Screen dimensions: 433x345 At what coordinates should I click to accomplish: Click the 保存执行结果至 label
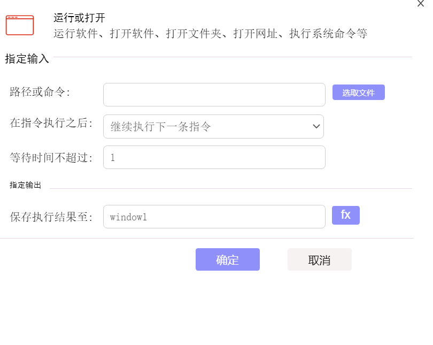click(51, 217)
